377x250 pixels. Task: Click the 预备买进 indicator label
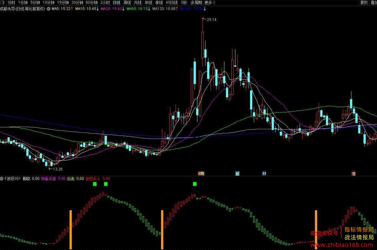click(x=48, y=179)
